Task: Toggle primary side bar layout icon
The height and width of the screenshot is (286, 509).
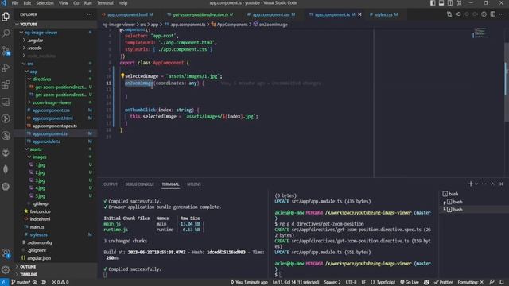Action: (433, 3)
